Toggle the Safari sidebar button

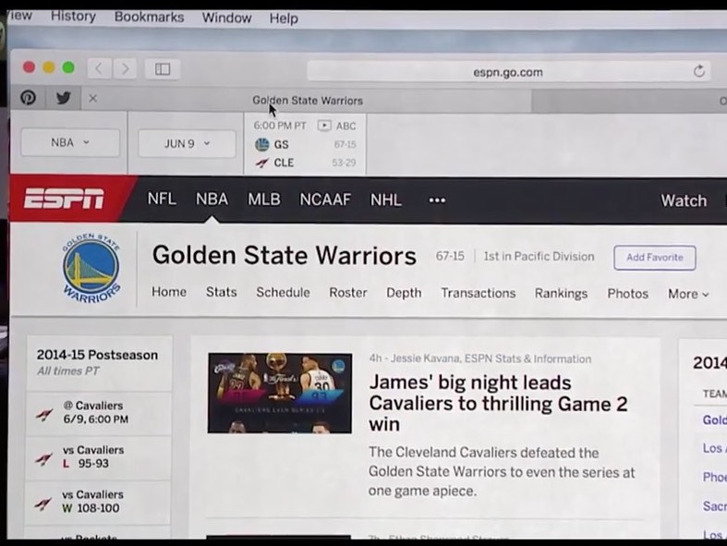[x=163, y=69]
